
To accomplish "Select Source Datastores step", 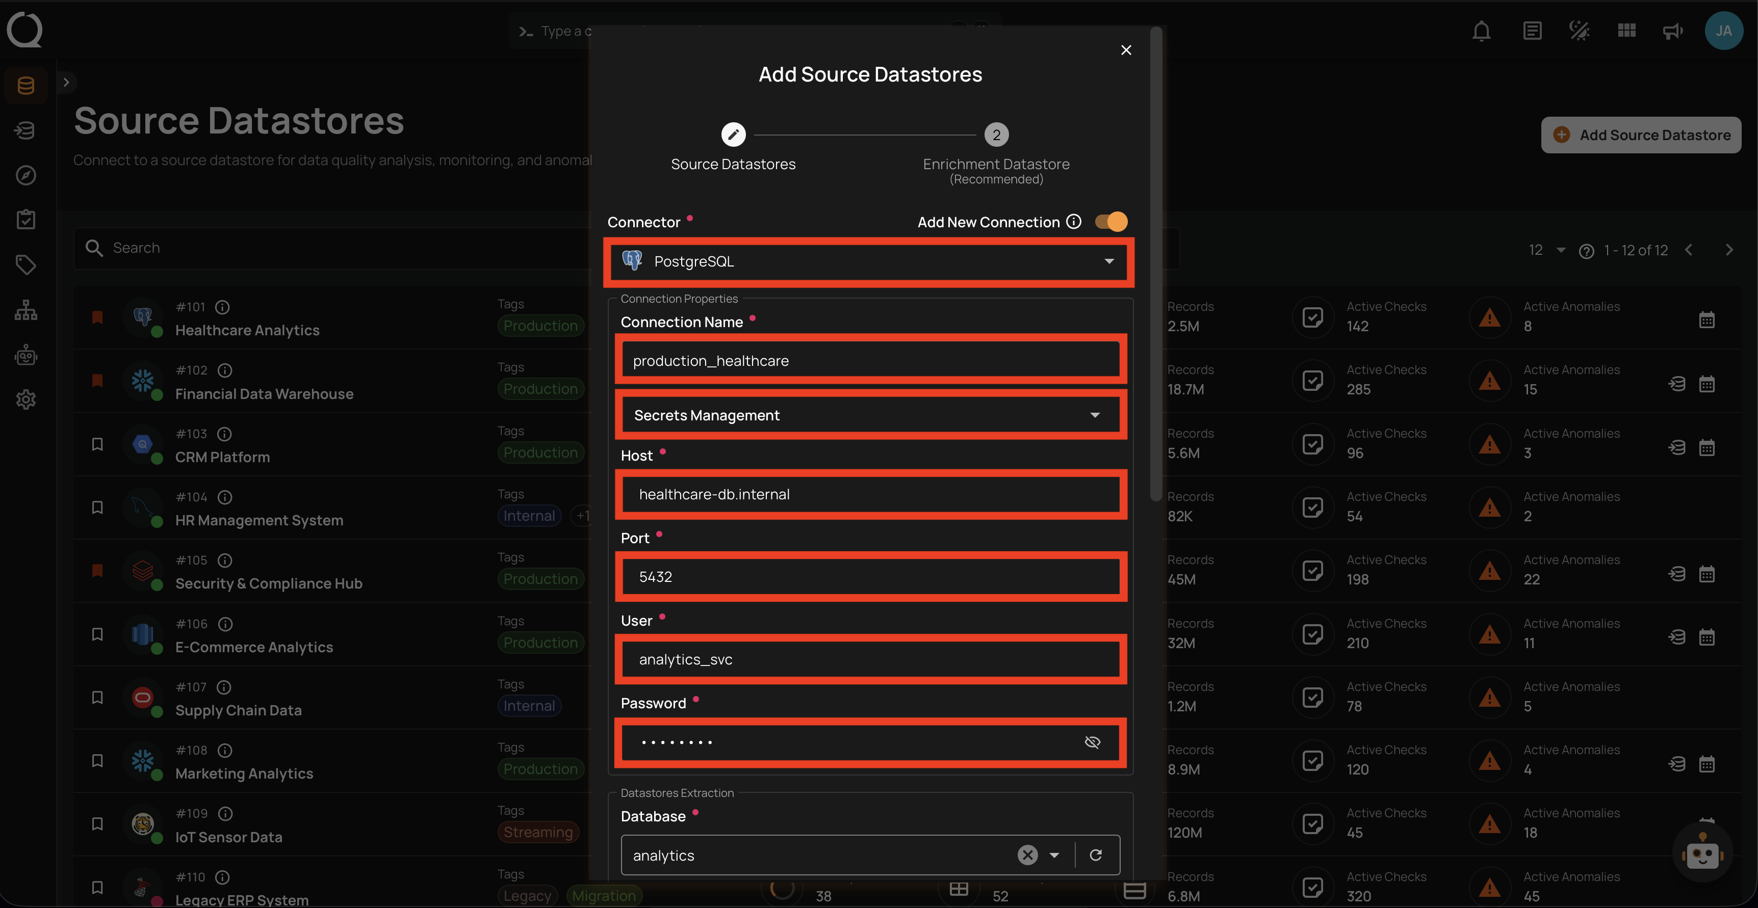I will 733,135.
